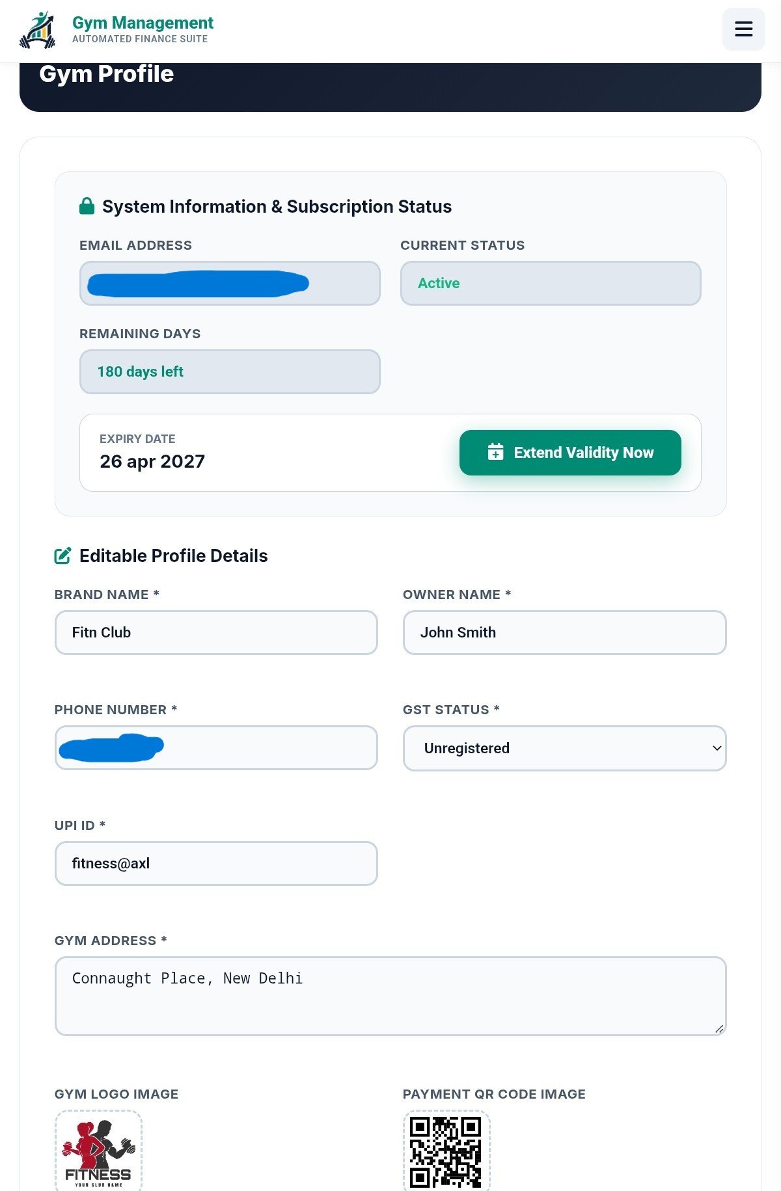Click the edit pencil icon beside Editable Profile Details

point(62,555)
